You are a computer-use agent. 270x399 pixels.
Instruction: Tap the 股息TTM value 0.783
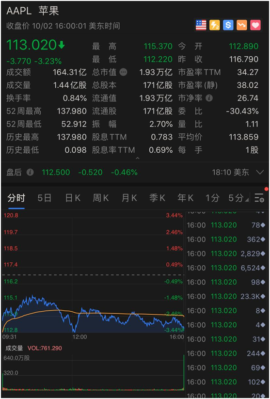tap(162, 137)
